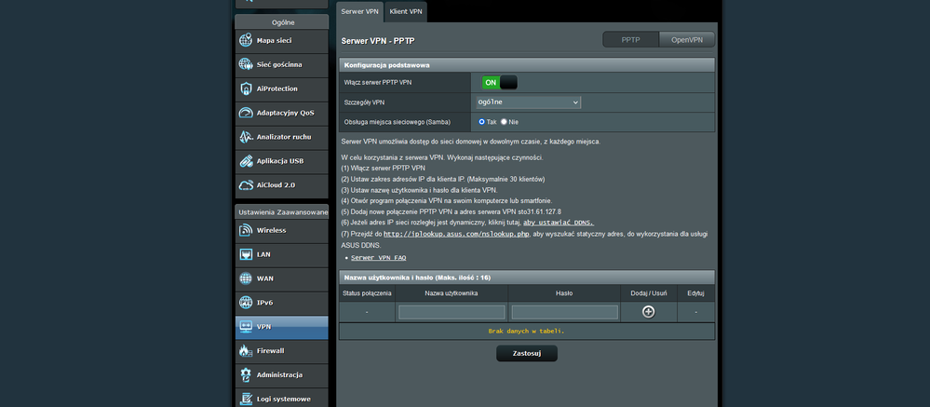930x407 pixels.
Task: Expand the Szczegóły VPN dropdown
Action: pyautogui.click(x=529, y=102)
